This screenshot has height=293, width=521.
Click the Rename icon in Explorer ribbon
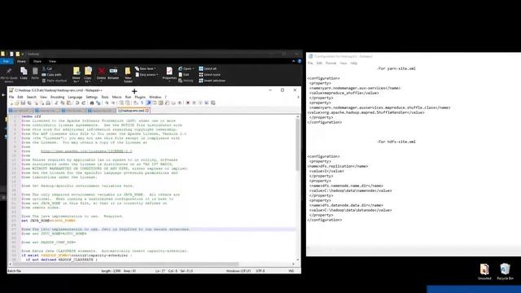(x=113, y=73)
